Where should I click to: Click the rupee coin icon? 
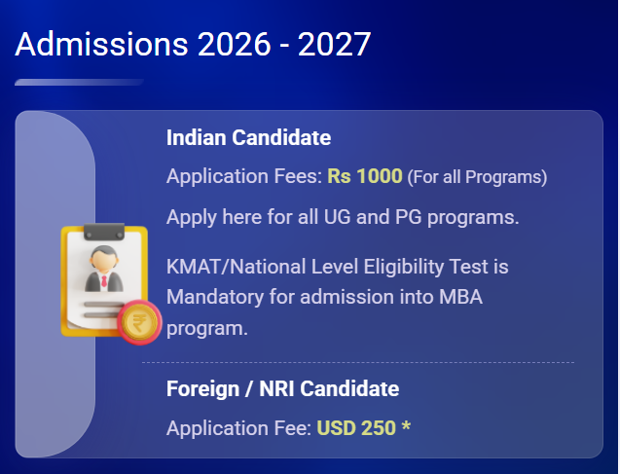click(x=139, y=322)
